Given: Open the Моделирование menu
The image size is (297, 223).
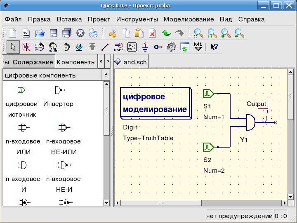Looking at the screenshot, I should [x=189, y=19].
